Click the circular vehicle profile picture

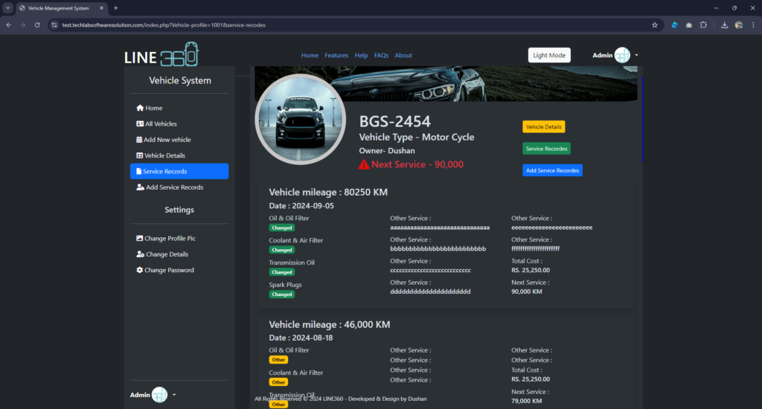click(301, 119)
